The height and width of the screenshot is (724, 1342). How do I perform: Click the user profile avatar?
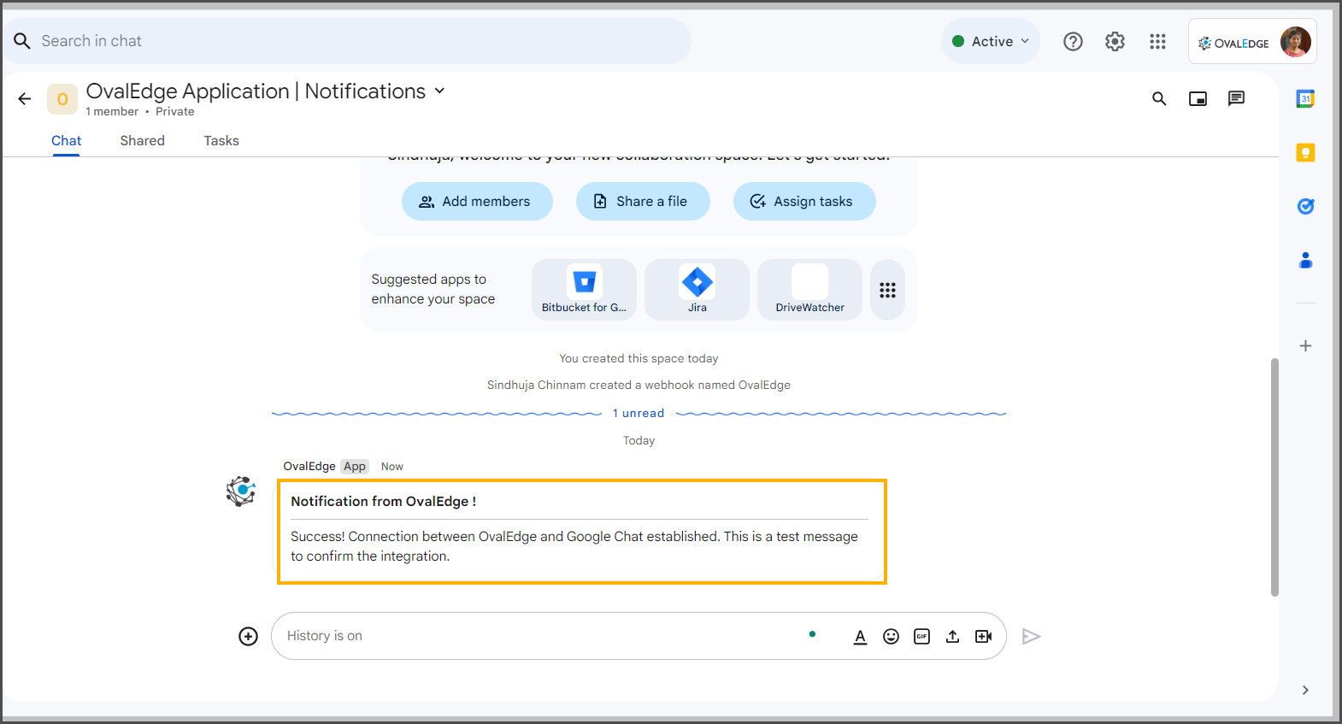pos(1295,41)
